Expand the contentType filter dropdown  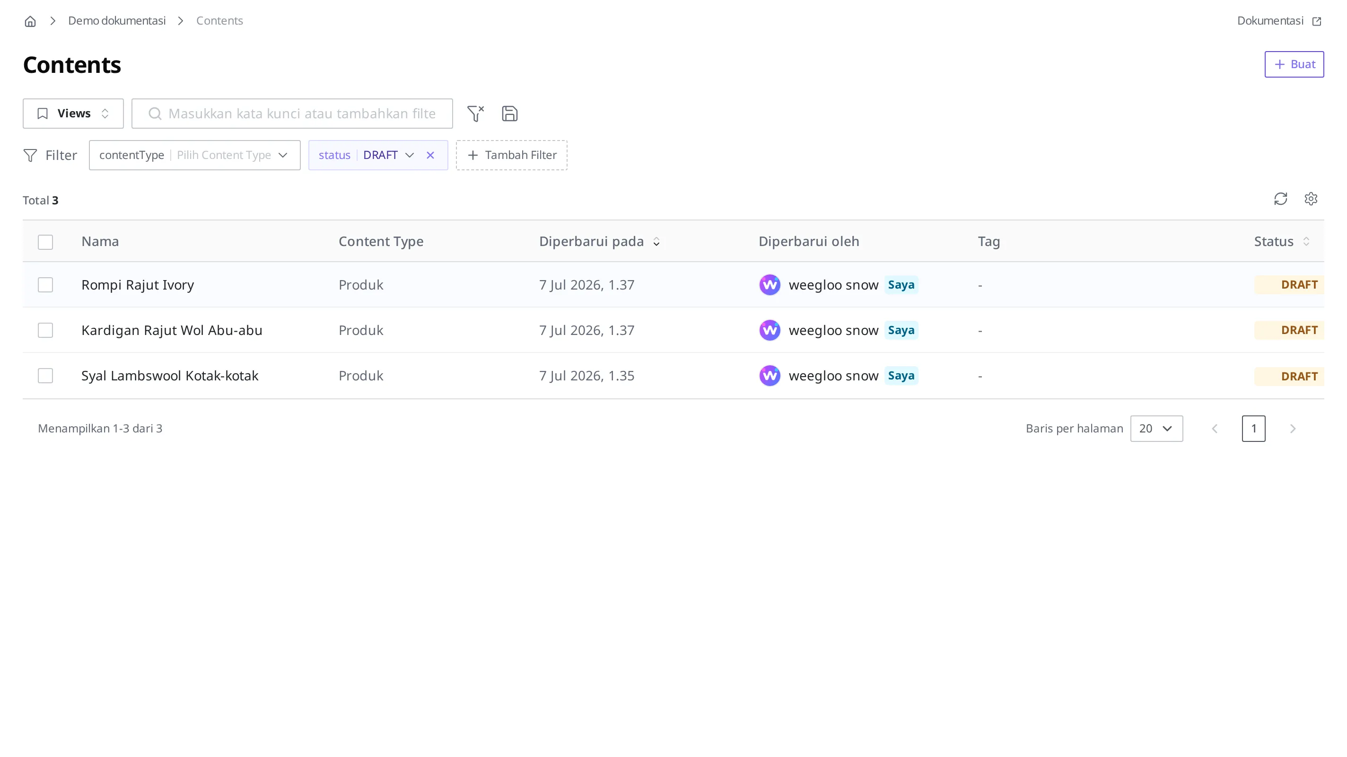pyautogui.click(x=194, y=155)
